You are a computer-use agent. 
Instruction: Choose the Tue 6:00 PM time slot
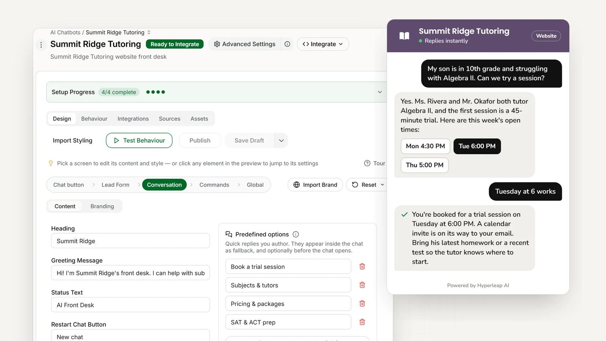pyautogui.click(x=477, y=146)
